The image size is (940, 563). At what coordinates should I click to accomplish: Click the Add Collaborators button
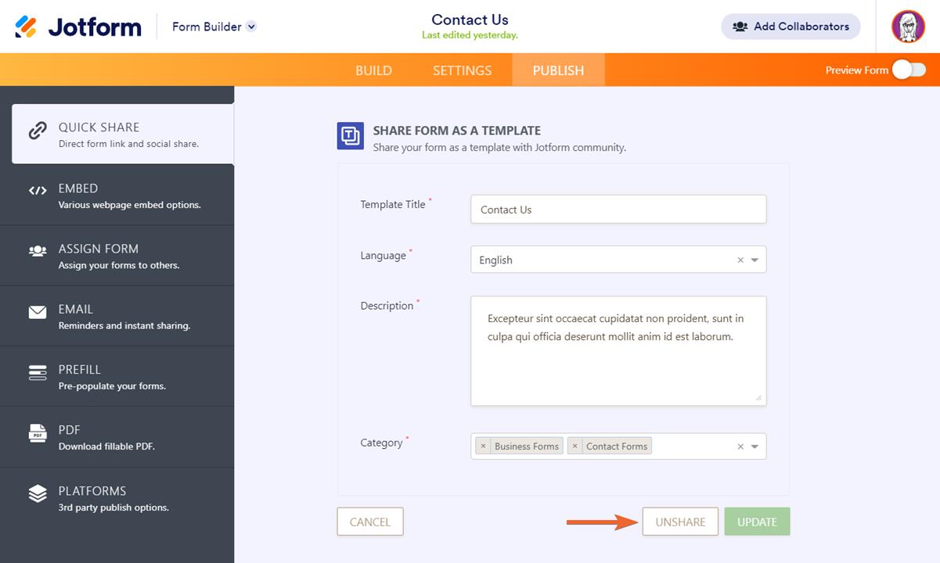tap(791, 27)
